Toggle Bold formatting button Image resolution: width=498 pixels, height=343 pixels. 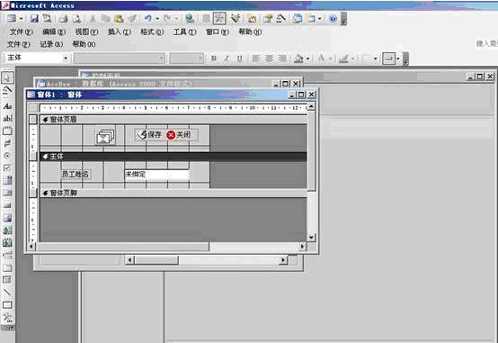214,59
